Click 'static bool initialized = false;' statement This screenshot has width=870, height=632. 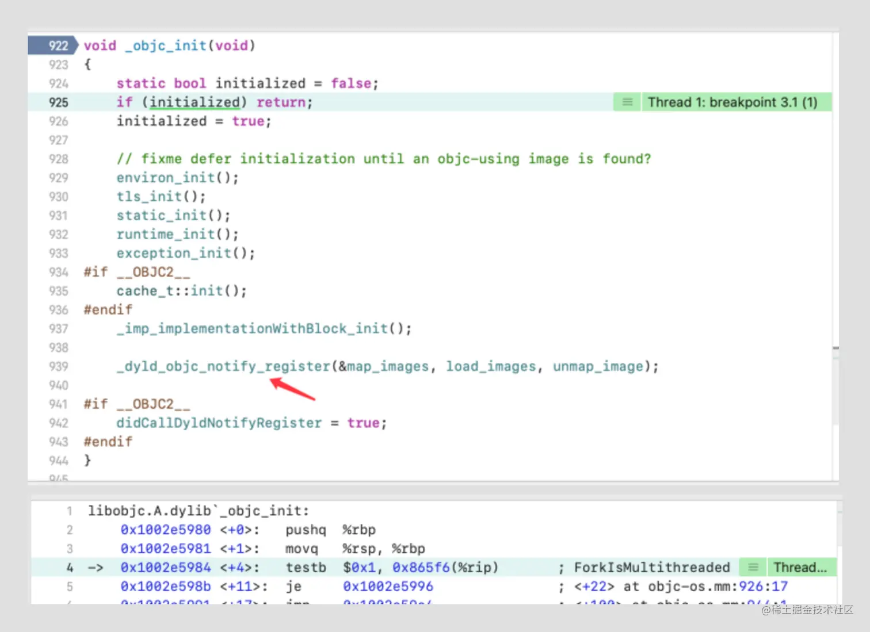pyautogui.click(x=247, y=83)
